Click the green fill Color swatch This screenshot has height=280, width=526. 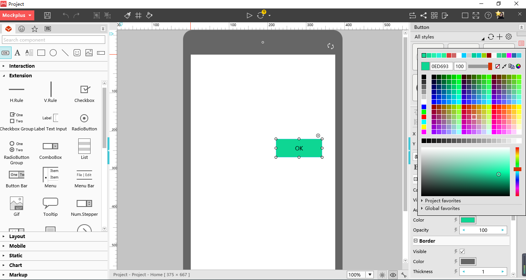(x=468, y=220)
